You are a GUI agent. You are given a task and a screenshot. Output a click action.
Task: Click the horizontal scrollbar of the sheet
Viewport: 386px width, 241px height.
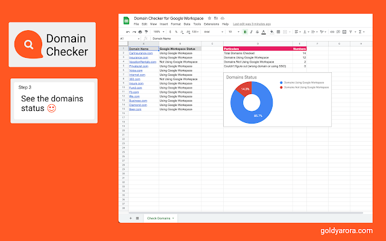[x=245, y=213]
